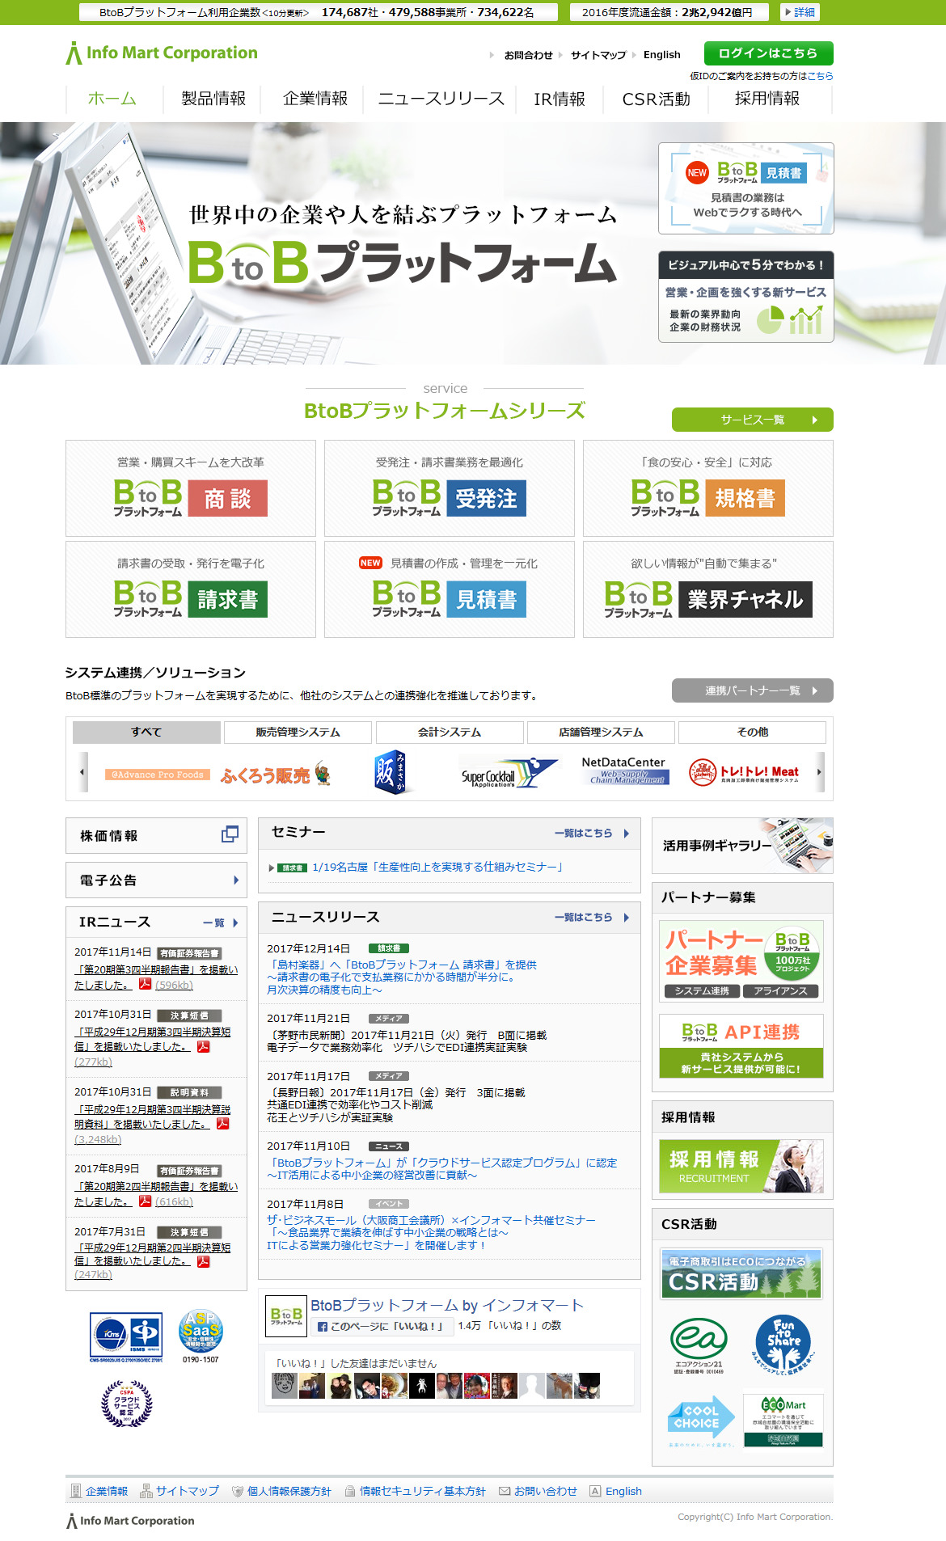Open the 株価情報 external window icon

click(x=230, y=834)
